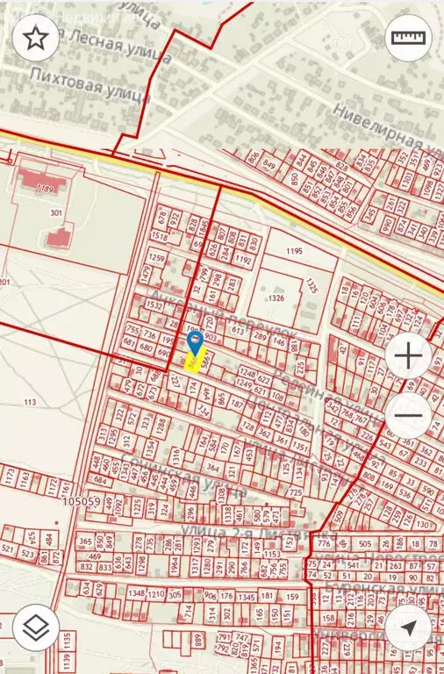
Task: Center map with location arrow button
Action: (x=408, y=627)
